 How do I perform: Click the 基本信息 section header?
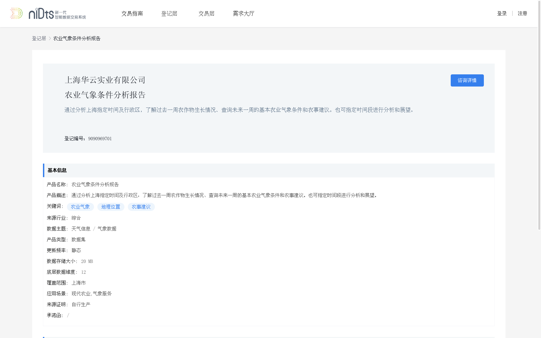pos(269,170)
